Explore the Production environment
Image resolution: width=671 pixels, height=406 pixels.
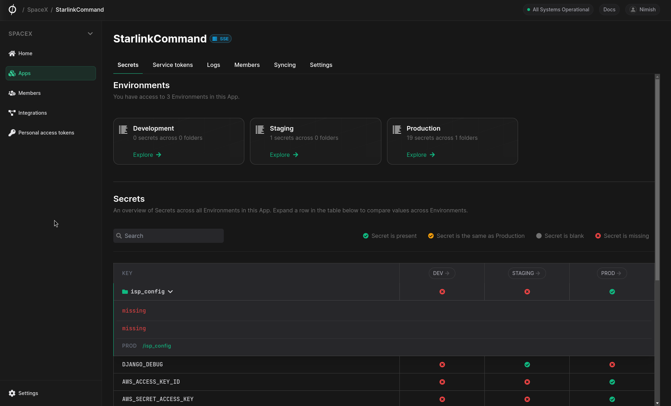click(421, 155)
